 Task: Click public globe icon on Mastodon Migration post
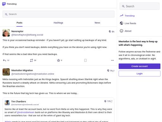click(x=108, y=71)
